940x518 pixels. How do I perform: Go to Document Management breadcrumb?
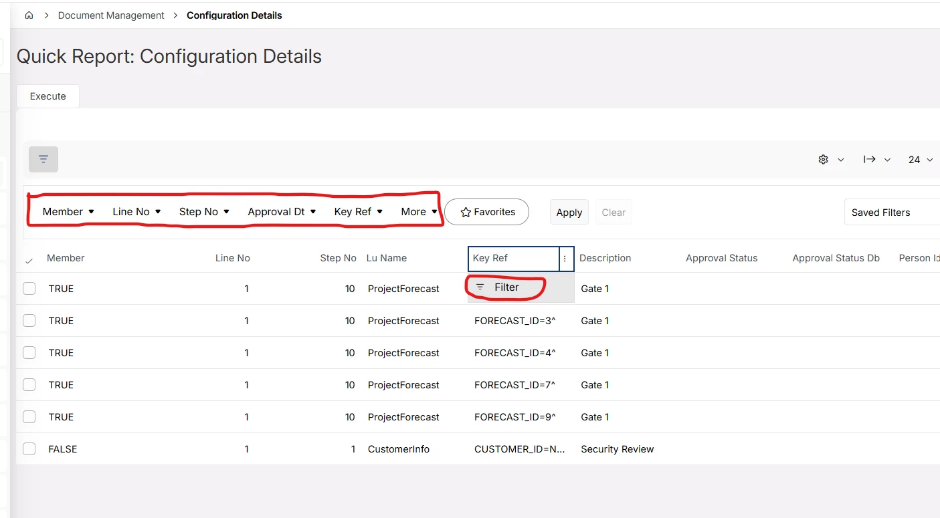tap(111, 15)
